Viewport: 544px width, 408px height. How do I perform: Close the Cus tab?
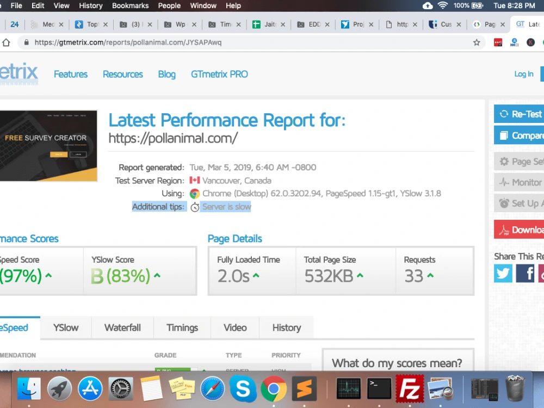click(x=459, y=24)
